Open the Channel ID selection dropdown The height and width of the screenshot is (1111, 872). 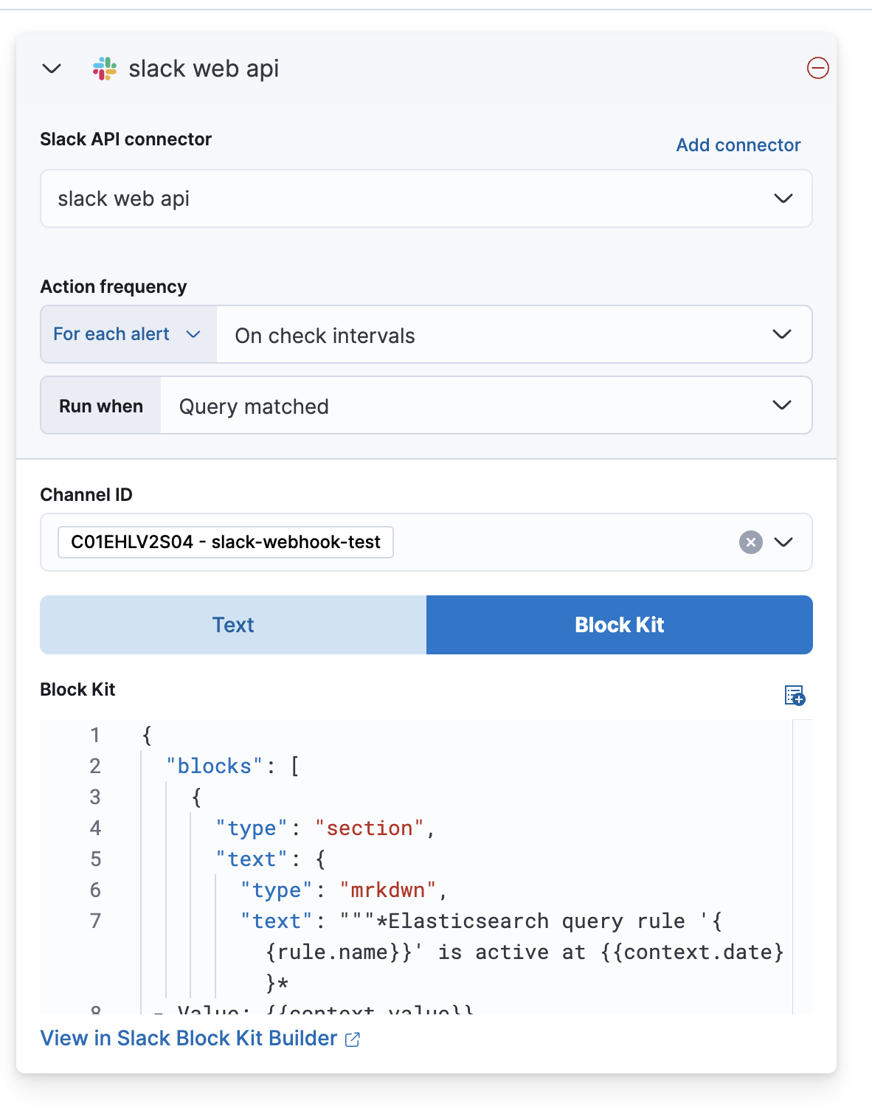tap(784, 542)
